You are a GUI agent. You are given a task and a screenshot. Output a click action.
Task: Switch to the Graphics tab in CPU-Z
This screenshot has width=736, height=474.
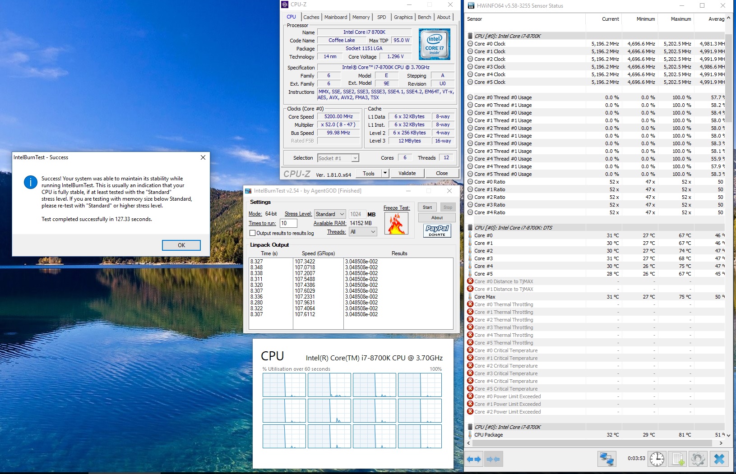pyautogui.click(x=403, y=17)
